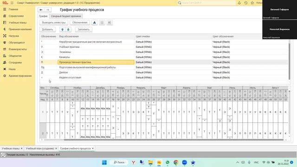Click cell color of Диплом row

(x=173, y=72)
